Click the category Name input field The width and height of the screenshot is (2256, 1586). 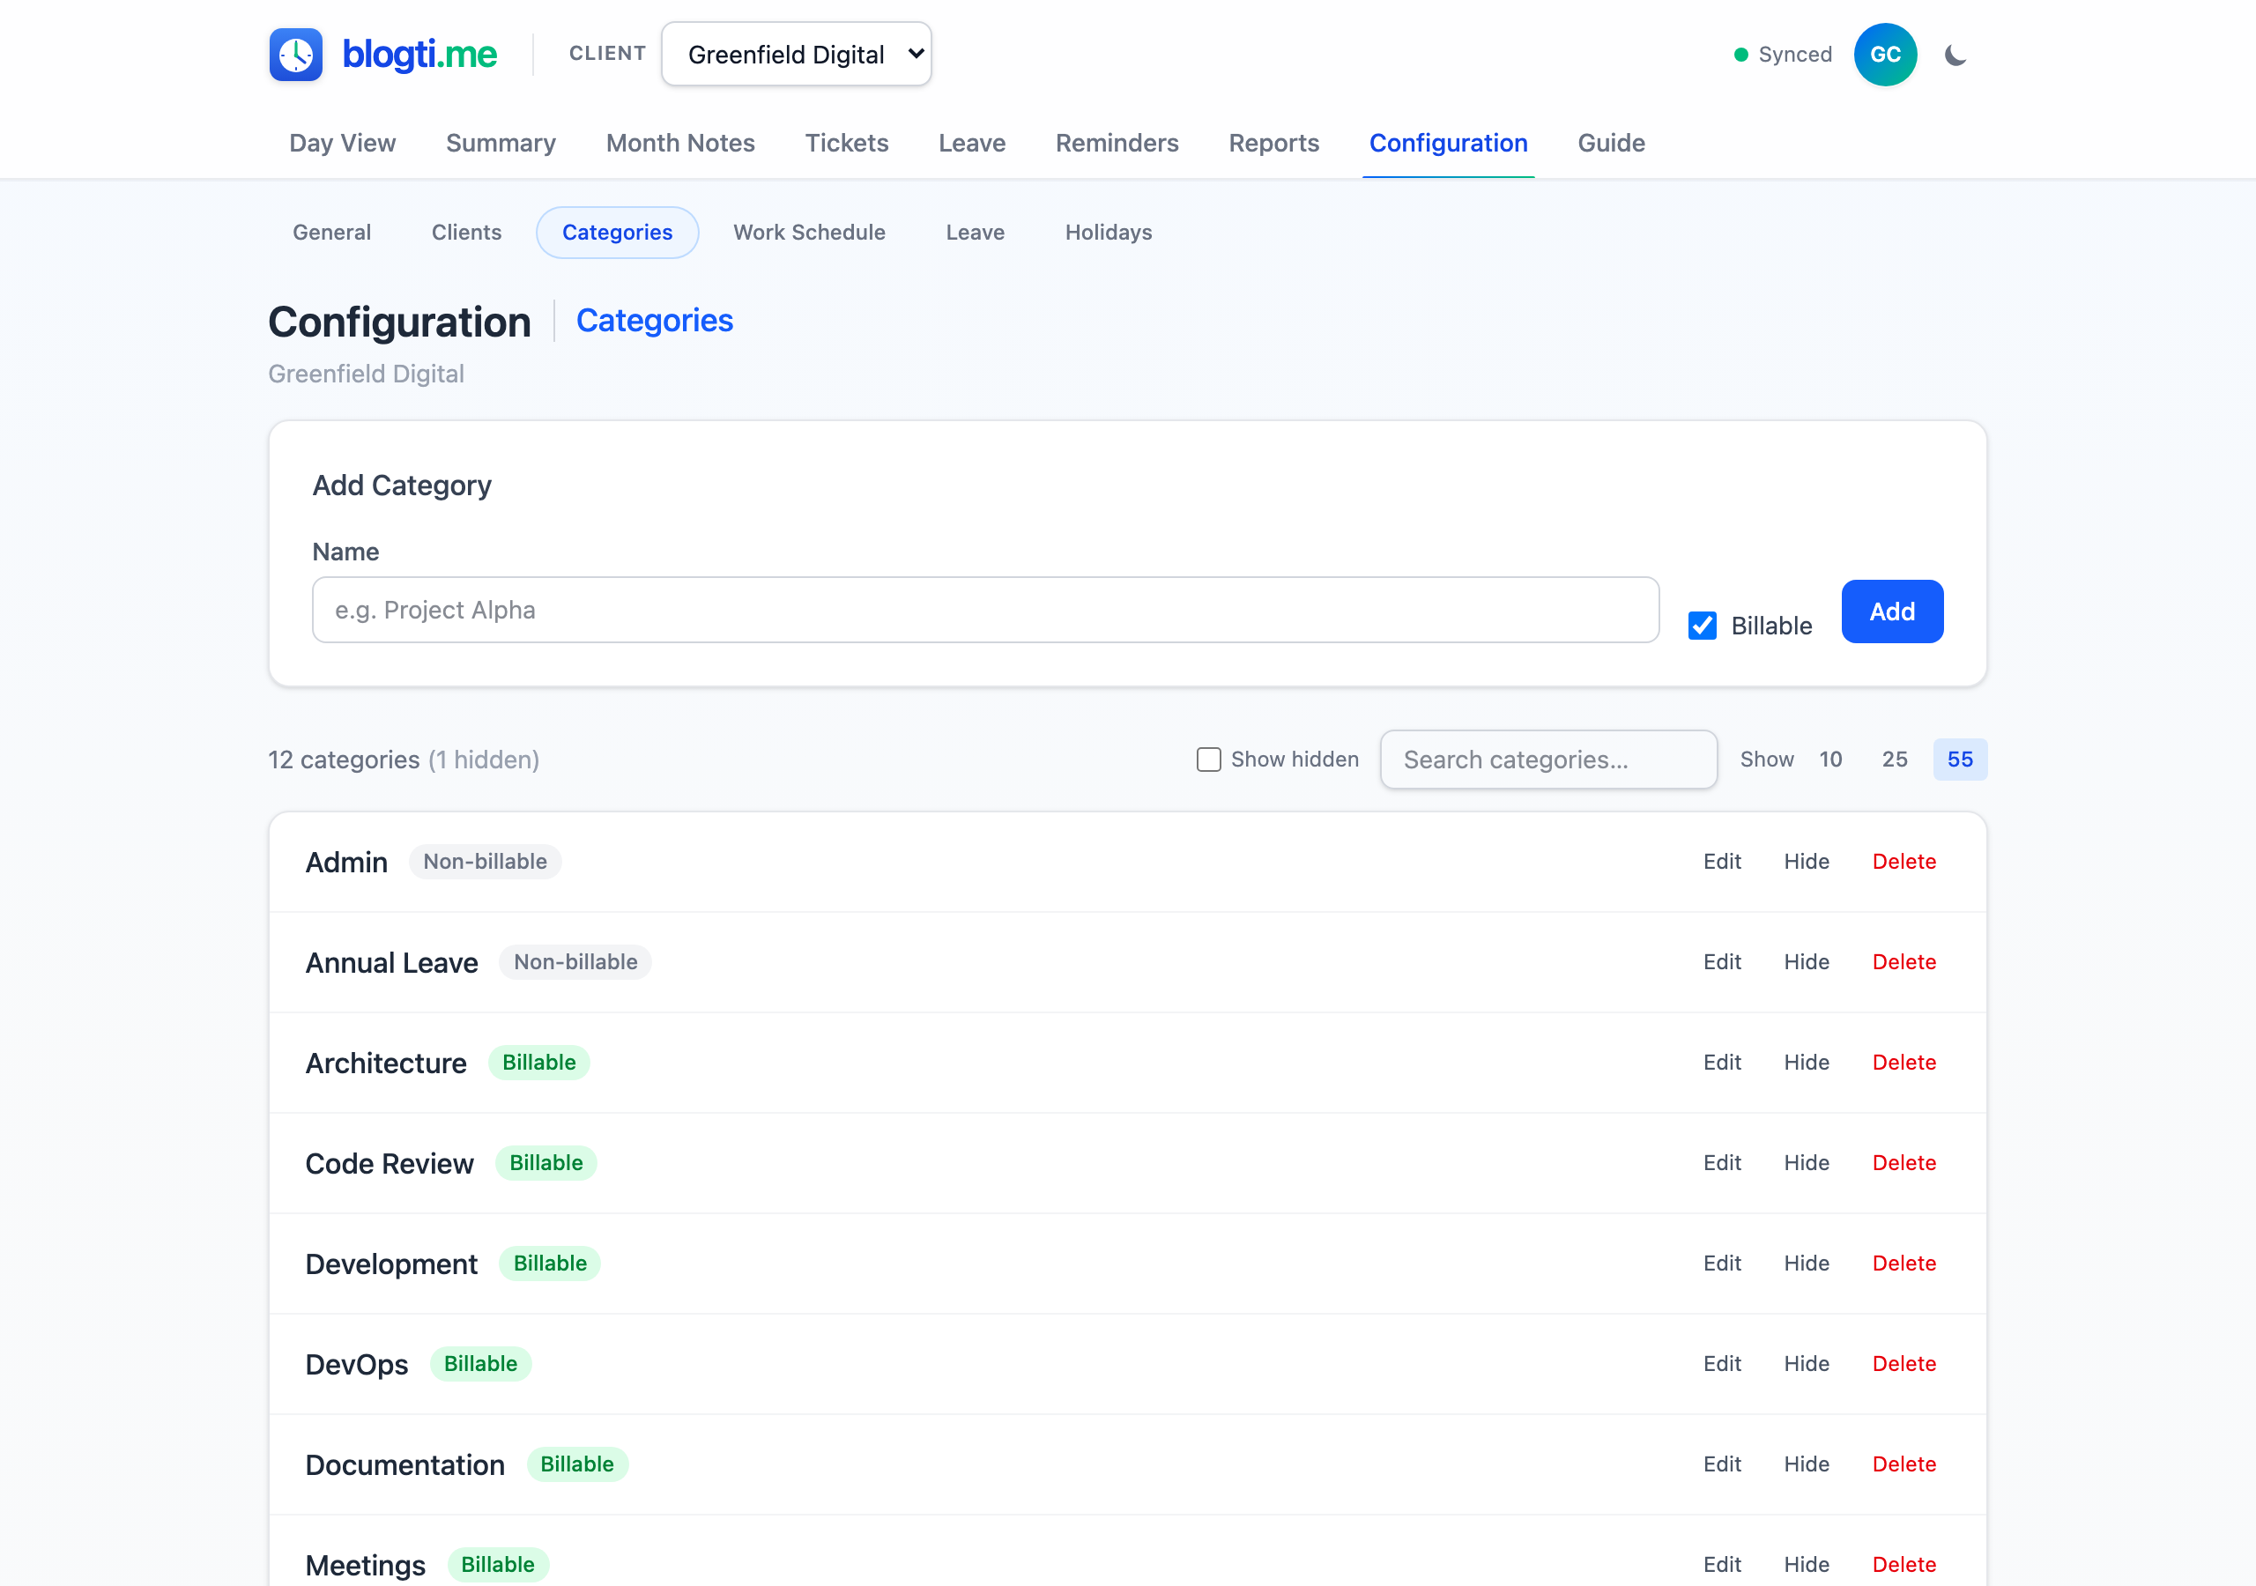[x=985, y=611]
